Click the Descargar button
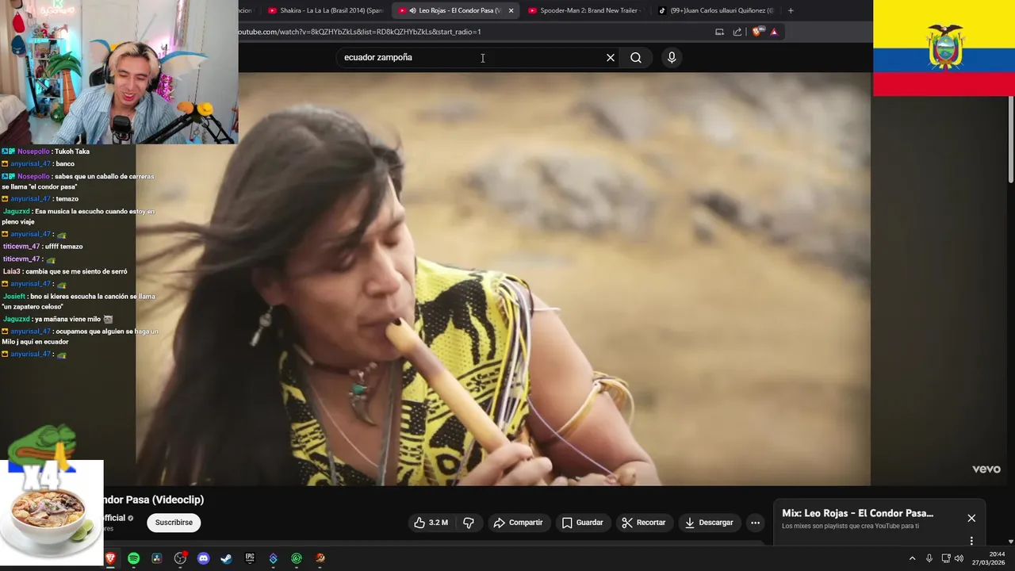This screenshot has height=571, width=1015. pyautogui.click(x=709, y=523)
